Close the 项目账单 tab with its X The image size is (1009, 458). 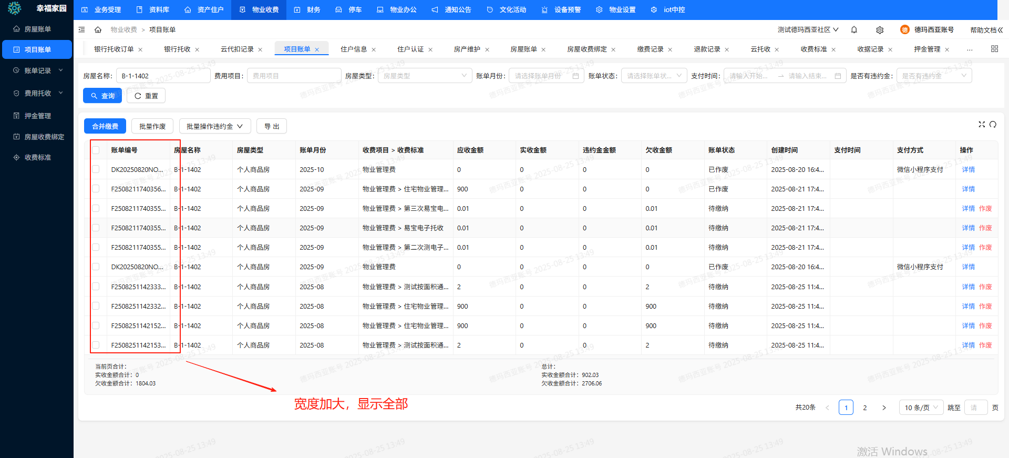(317, 49)
